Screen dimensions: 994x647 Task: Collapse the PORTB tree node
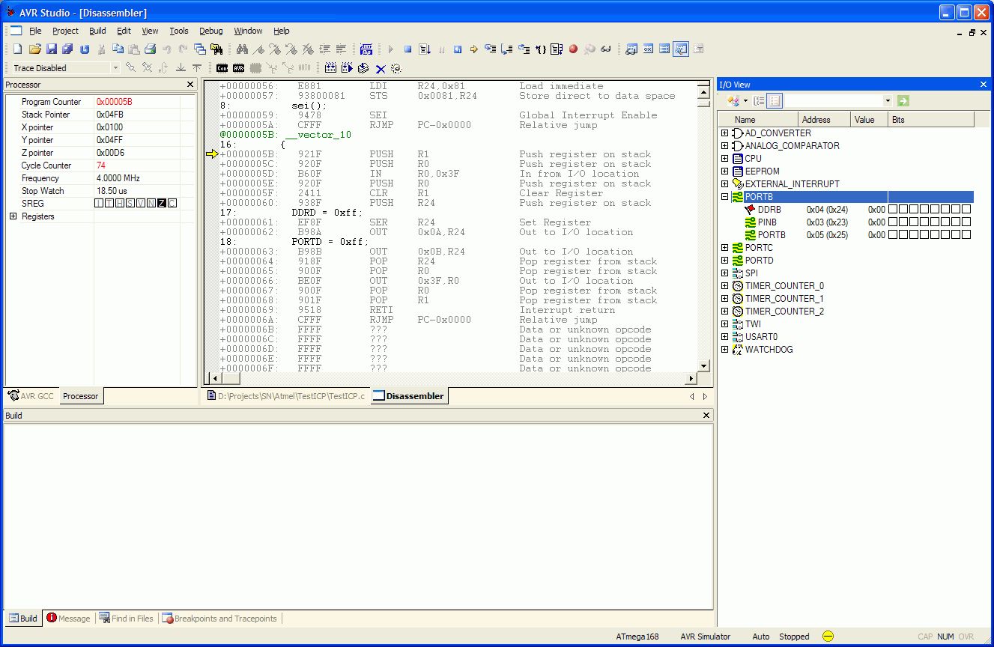(x=724, y=197)
